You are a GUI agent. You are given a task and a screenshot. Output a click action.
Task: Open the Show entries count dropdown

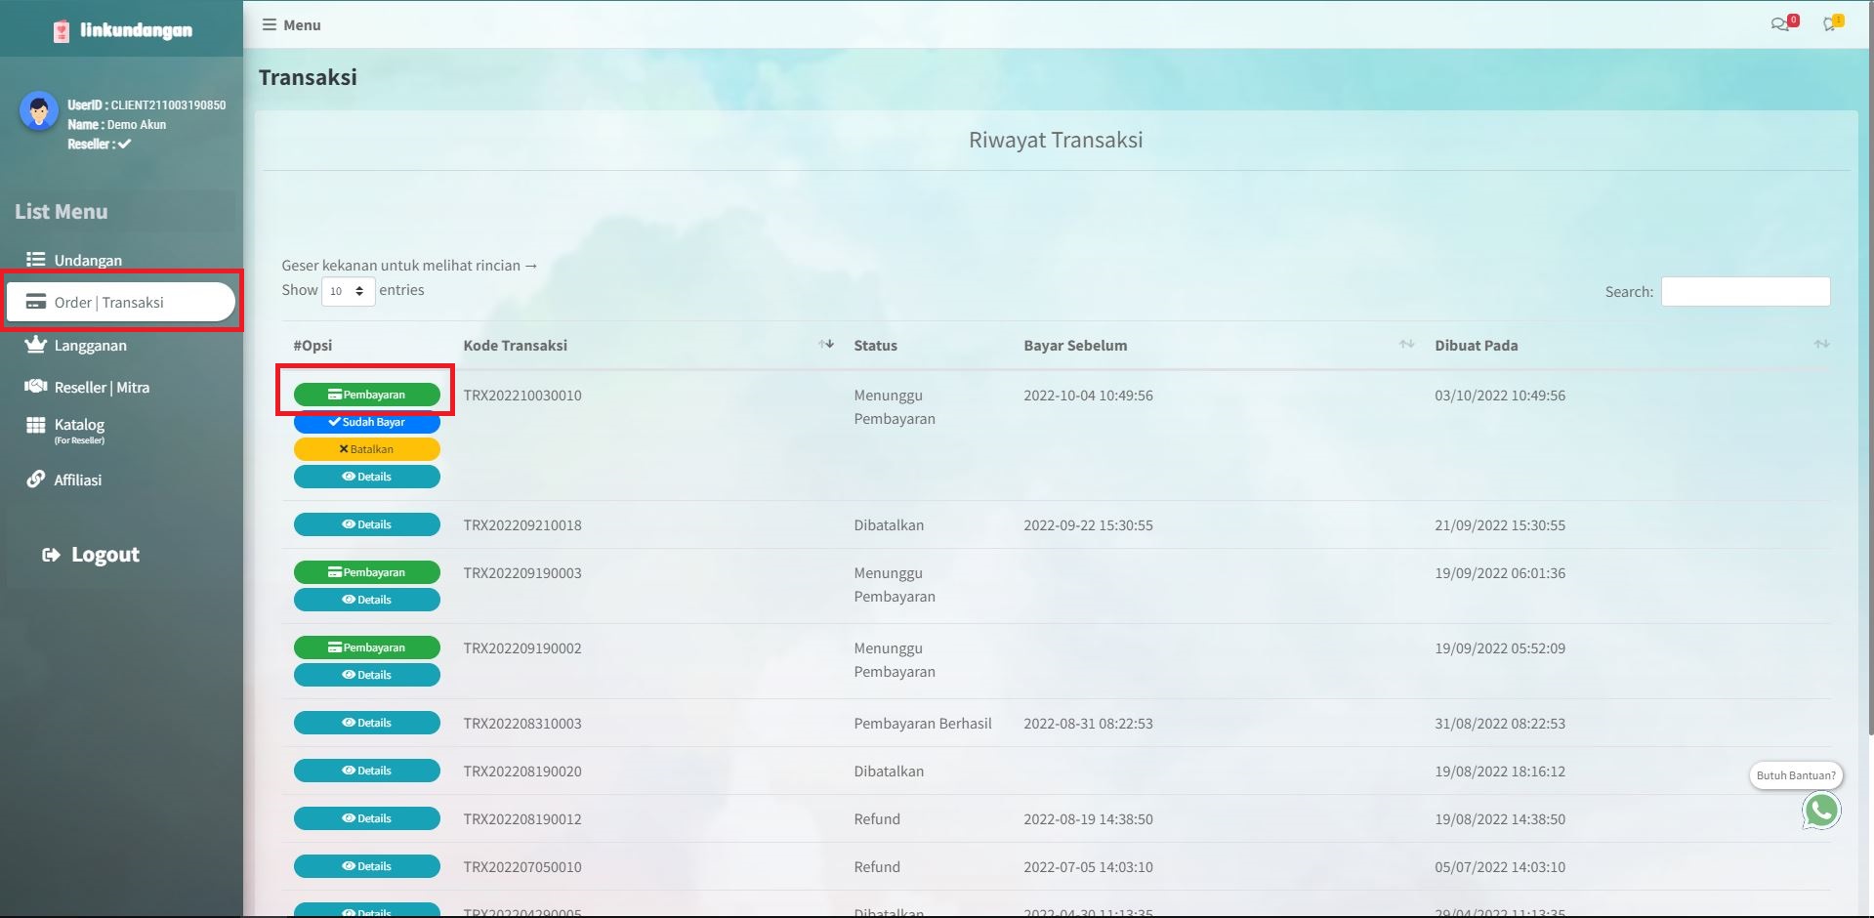pyautogui.click(x=348, y=291)
